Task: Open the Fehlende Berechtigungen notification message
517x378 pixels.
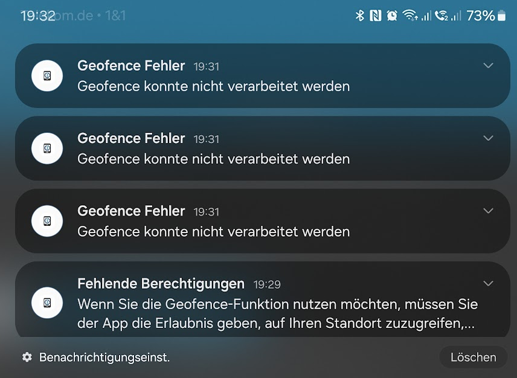Action: click(x=277, y=313)
